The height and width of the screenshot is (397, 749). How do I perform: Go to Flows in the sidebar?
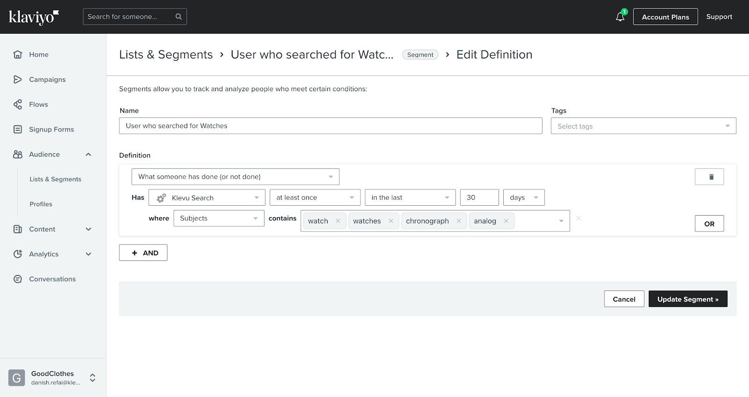tap(38, 104)
